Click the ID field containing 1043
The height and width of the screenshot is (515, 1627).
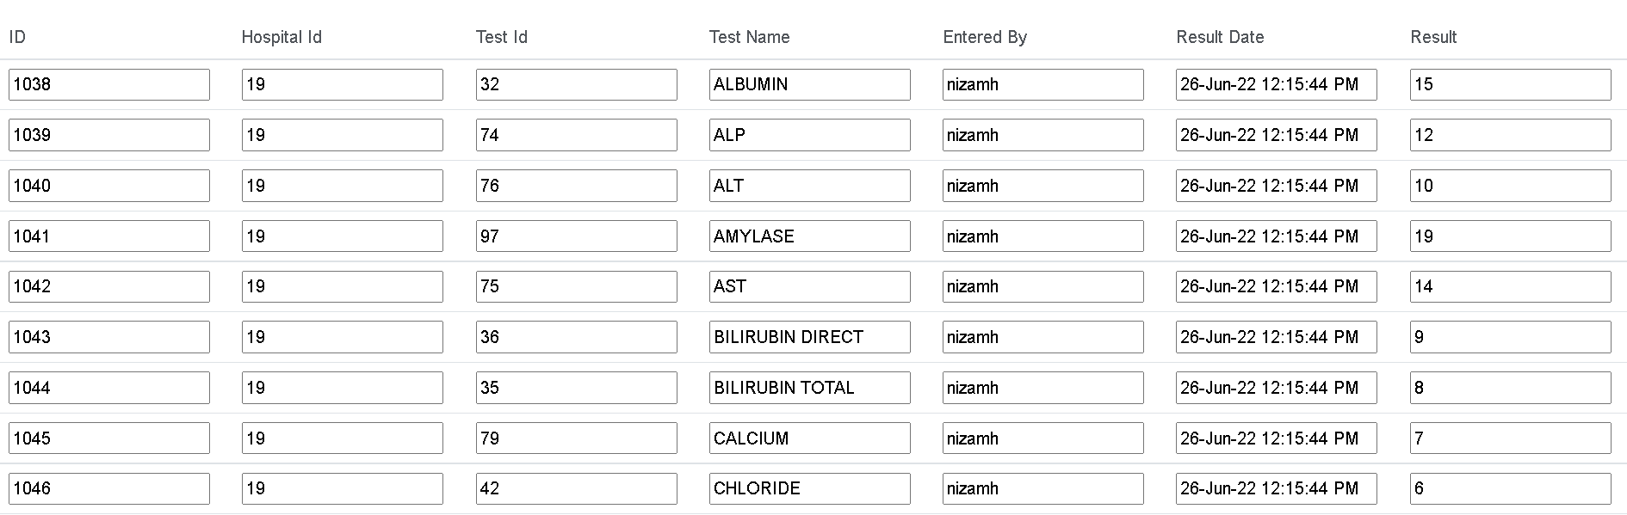click(109, 337)
